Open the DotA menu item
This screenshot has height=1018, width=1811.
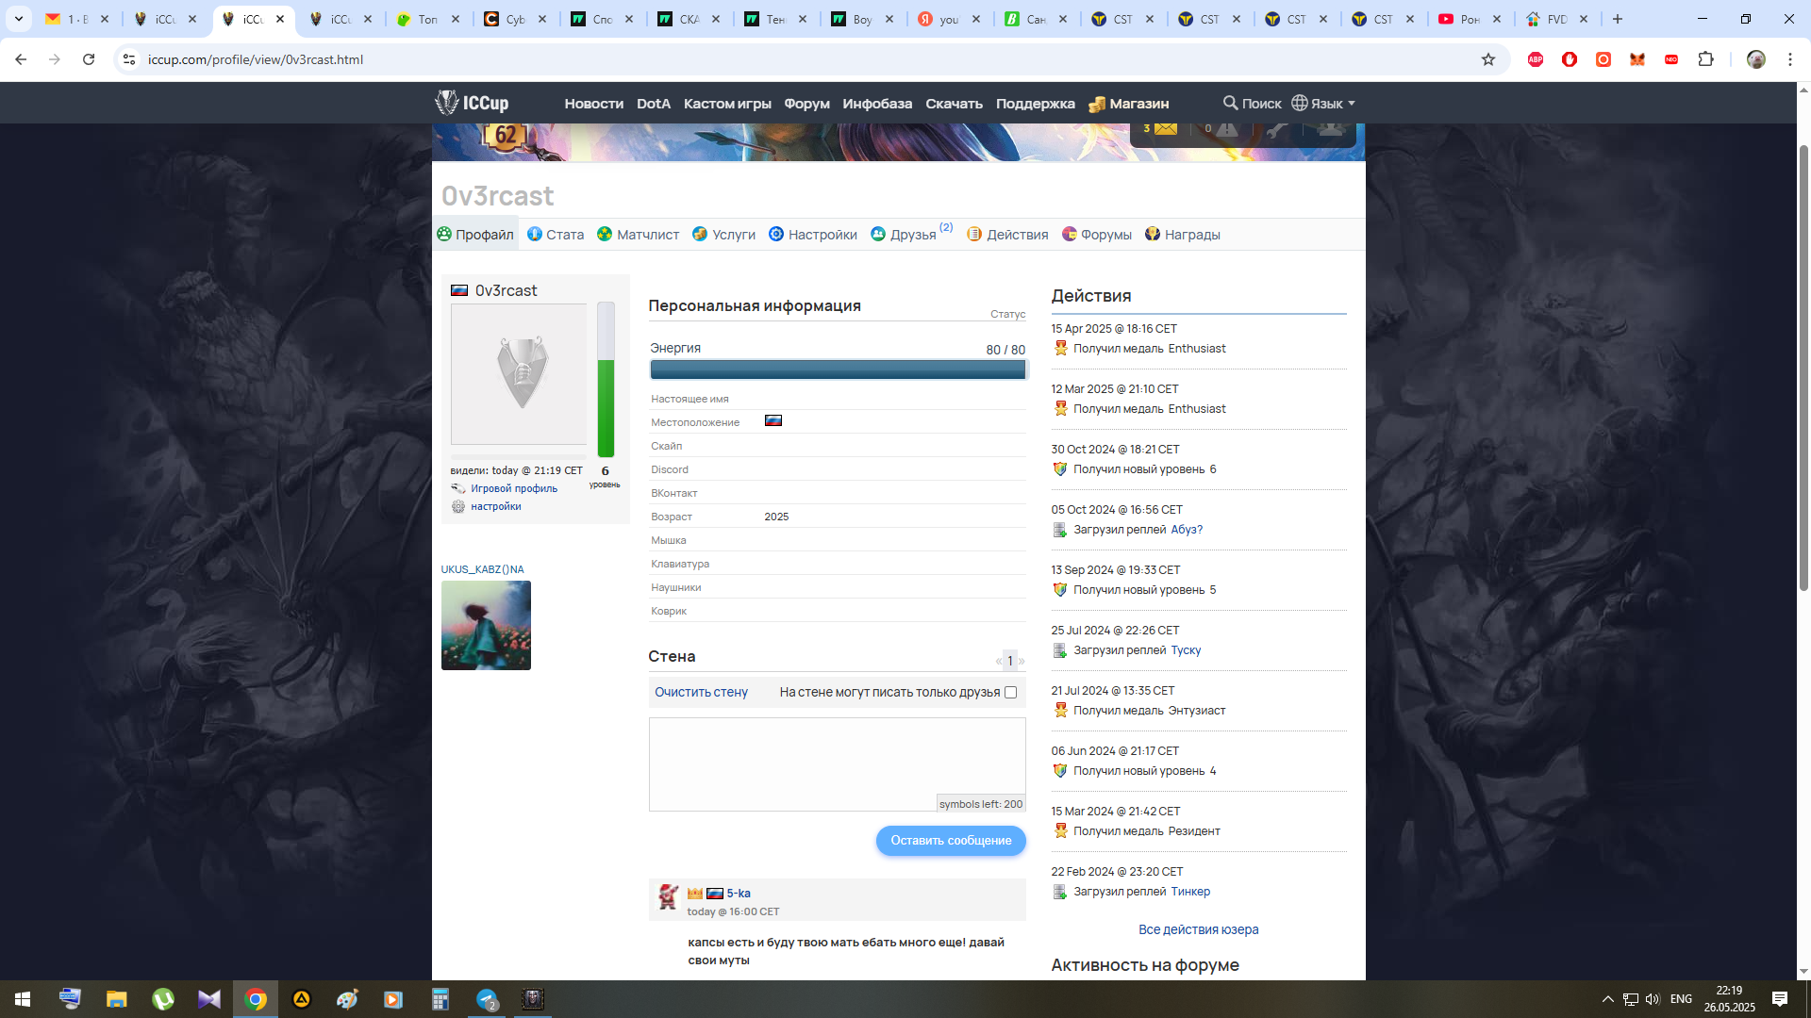654,104
